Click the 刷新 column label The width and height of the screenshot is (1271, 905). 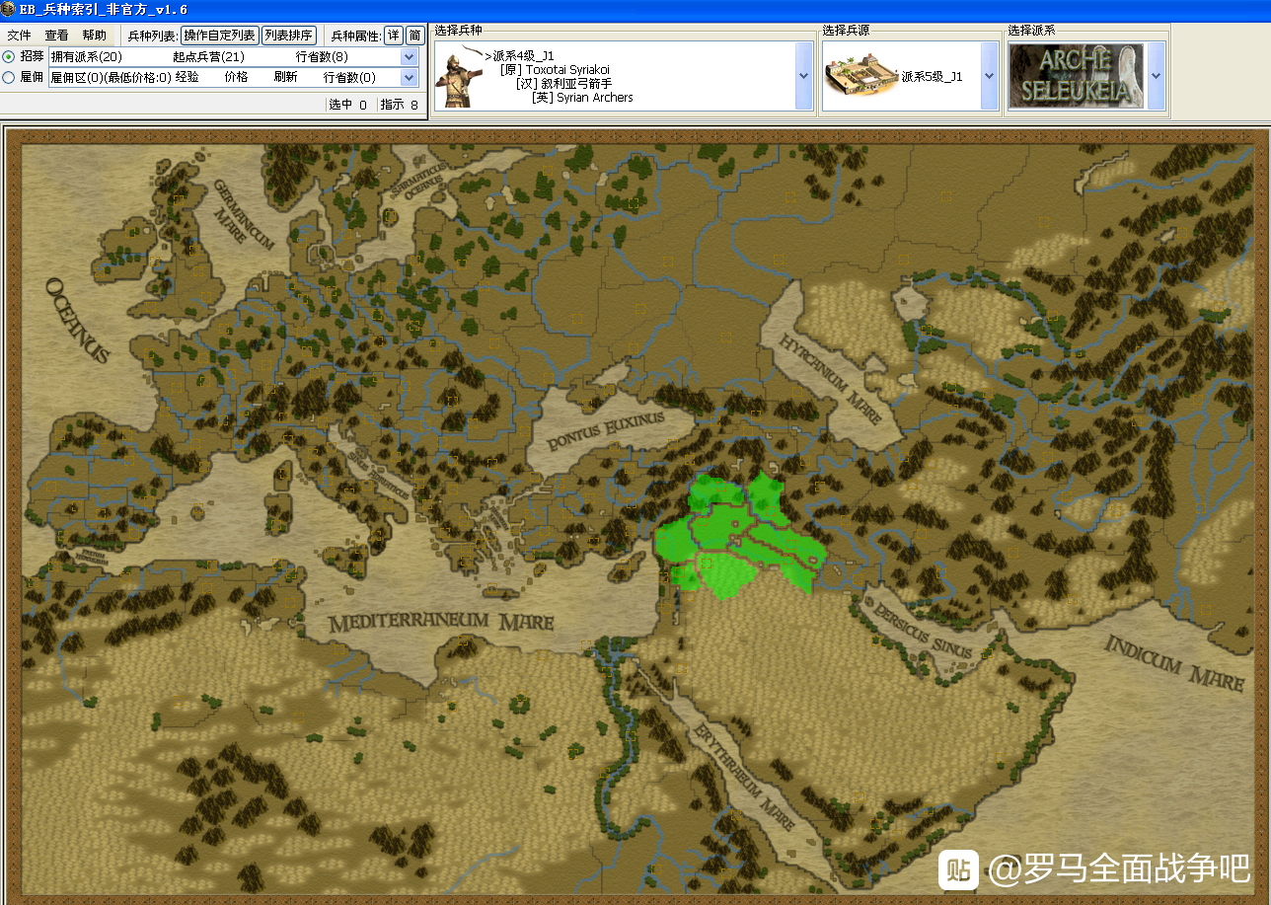286,77
